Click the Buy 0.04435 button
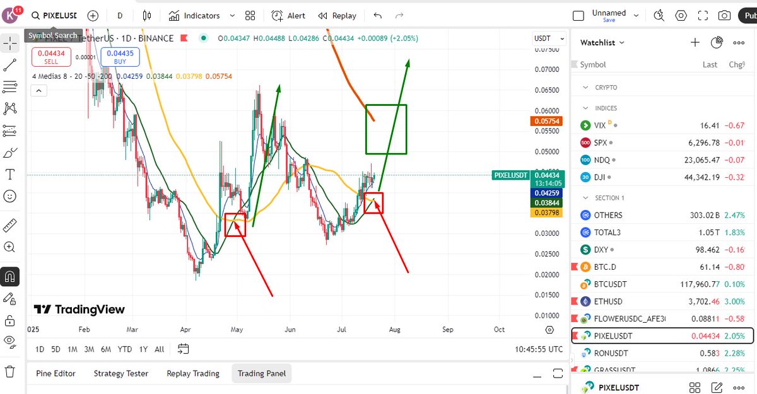757x394 pixels. pyautogui.click(x=119, y=57)
